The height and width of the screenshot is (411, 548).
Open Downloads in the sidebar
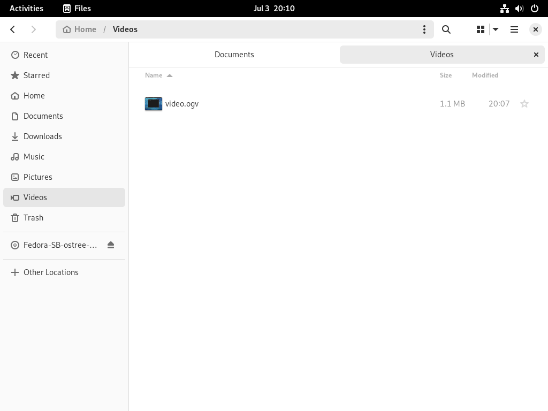pyautogui.click(x=64, y=136)
